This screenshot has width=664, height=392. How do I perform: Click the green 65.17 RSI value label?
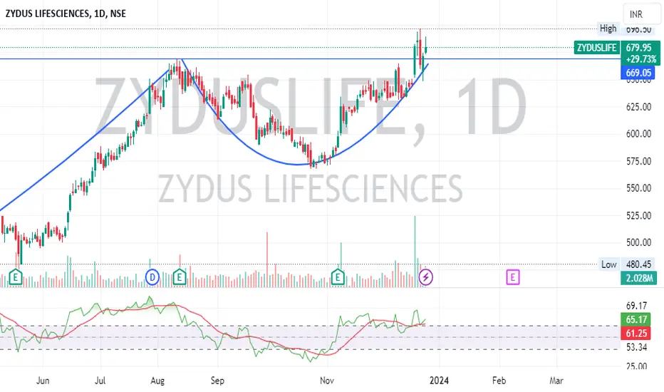click(x=636, y=319)
